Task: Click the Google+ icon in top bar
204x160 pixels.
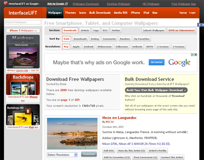Action: (5, 3)
